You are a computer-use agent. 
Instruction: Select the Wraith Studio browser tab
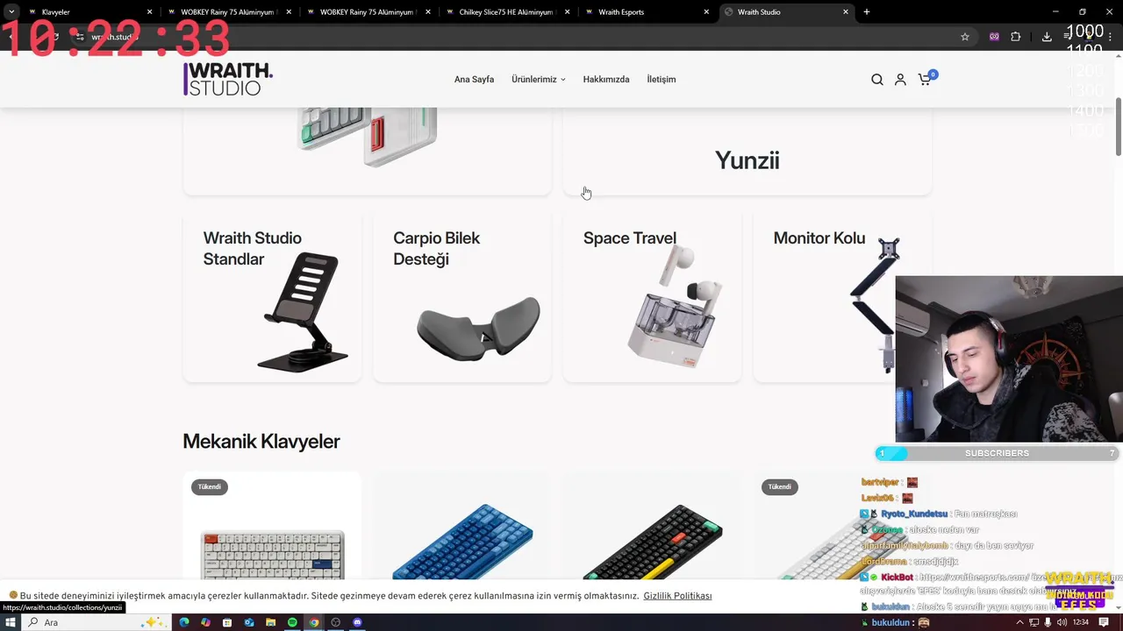(785, 12)
